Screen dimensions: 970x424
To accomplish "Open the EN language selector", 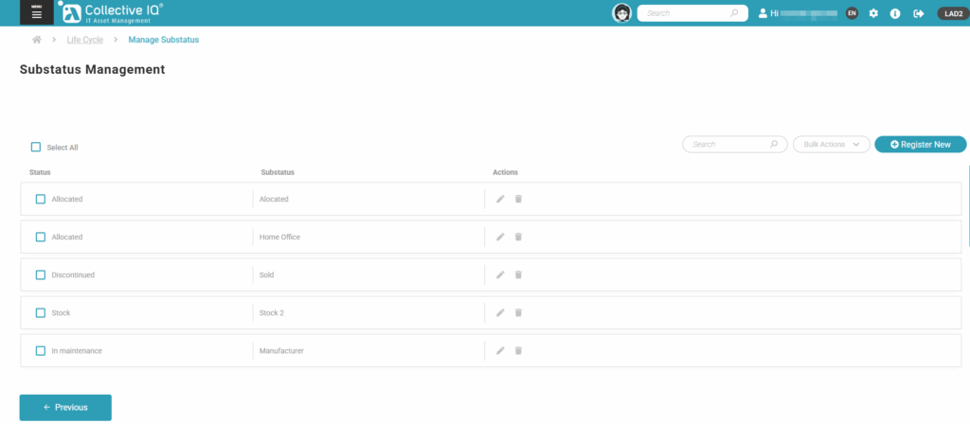I will 852,13.
